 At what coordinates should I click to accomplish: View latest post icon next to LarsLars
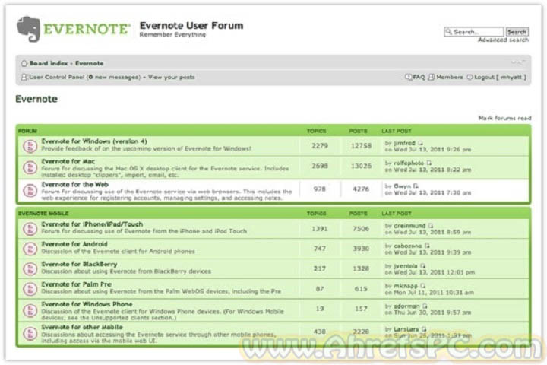coord(424,329)
